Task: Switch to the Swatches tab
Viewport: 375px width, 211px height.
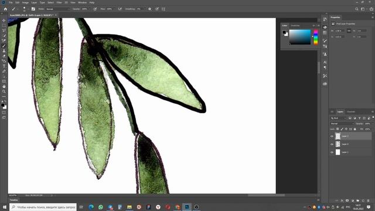Action: (295, 26)
